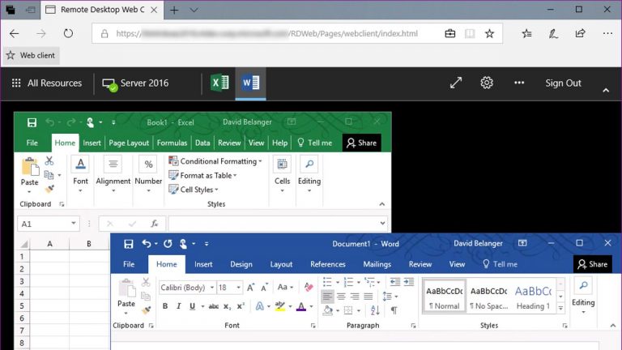Toggle Align Left in Word
This screenshot has height=350, width=622.
pos(327,297)
